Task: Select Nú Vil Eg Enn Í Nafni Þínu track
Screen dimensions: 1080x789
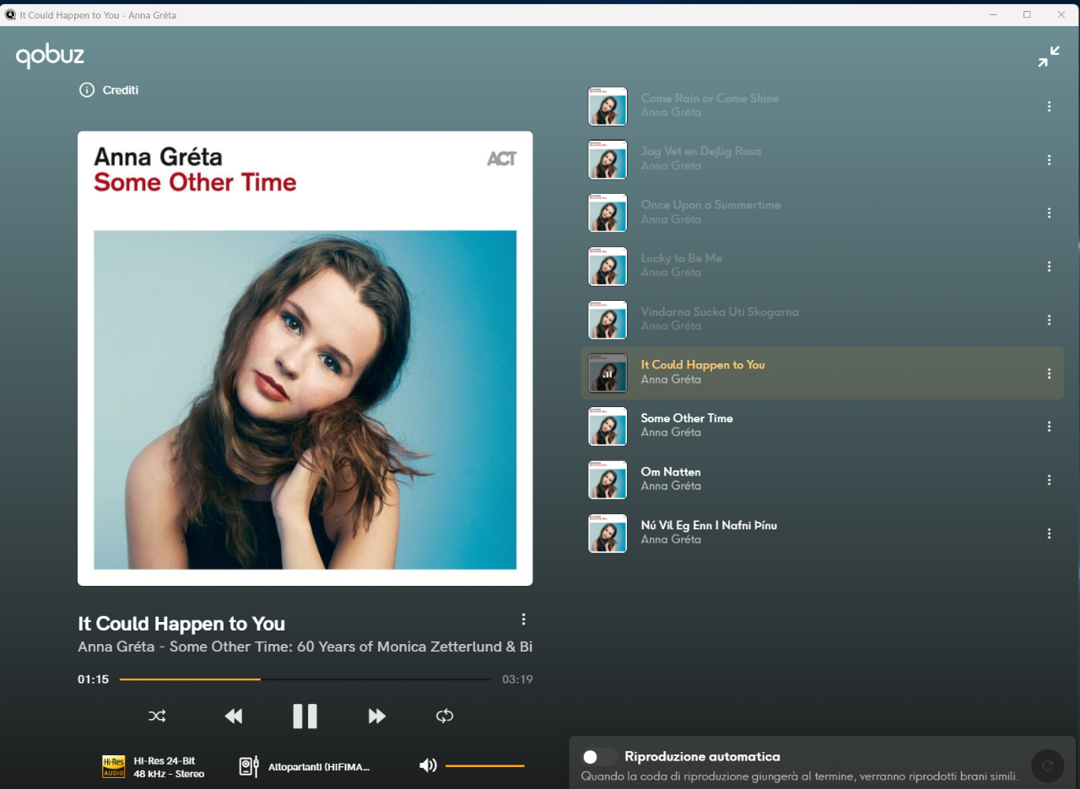Action: [823, 534]
